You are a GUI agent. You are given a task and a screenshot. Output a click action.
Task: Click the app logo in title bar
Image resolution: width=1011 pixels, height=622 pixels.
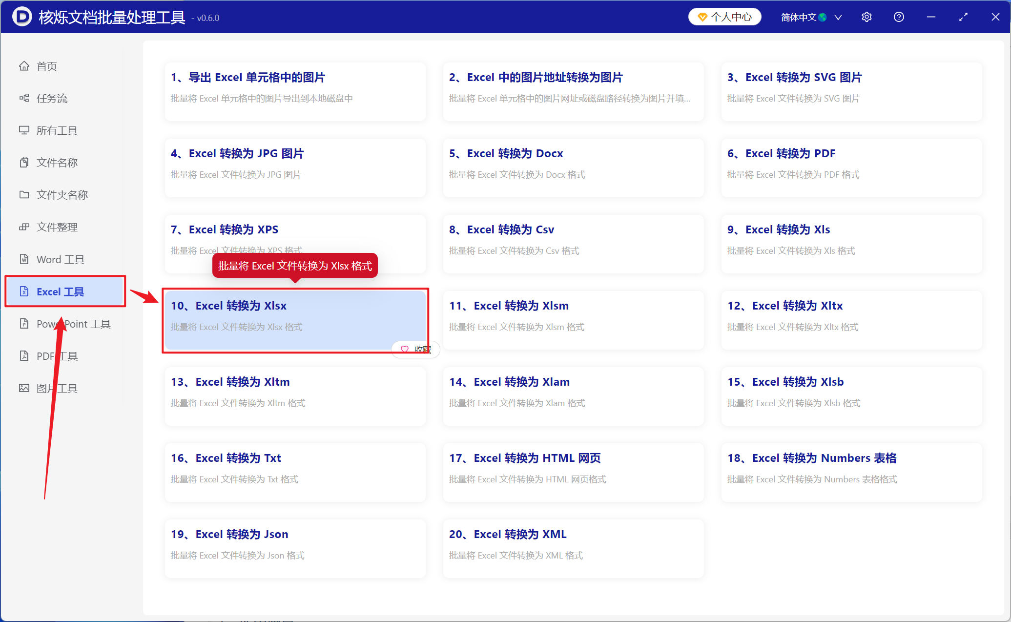coord(22,17)
